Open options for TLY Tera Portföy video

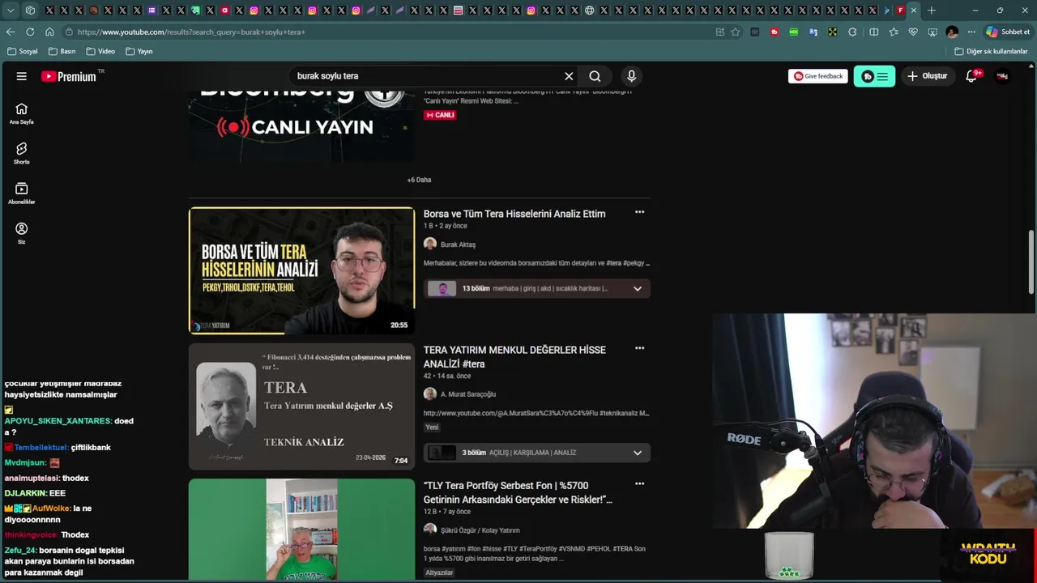click(639, 483)
